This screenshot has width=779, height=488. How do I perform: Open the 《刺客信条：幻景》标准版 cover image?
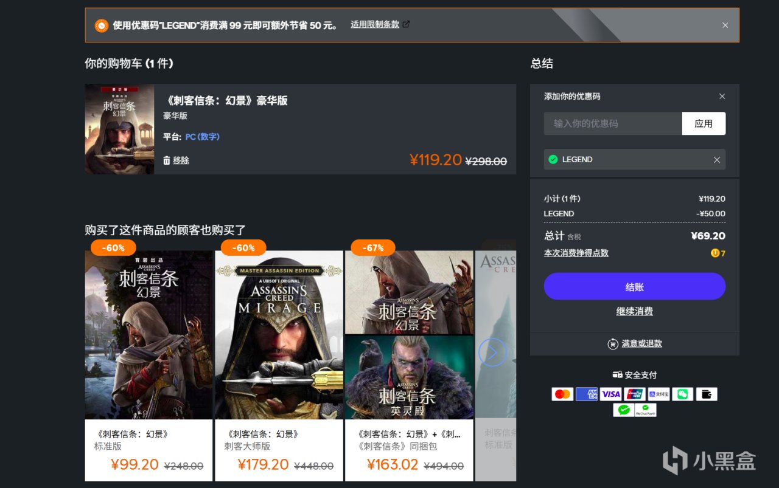click(149, 335)
